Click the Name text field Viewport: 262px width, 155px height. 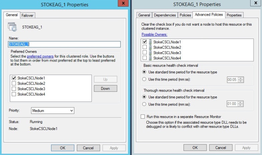click(x=64, y=44)
